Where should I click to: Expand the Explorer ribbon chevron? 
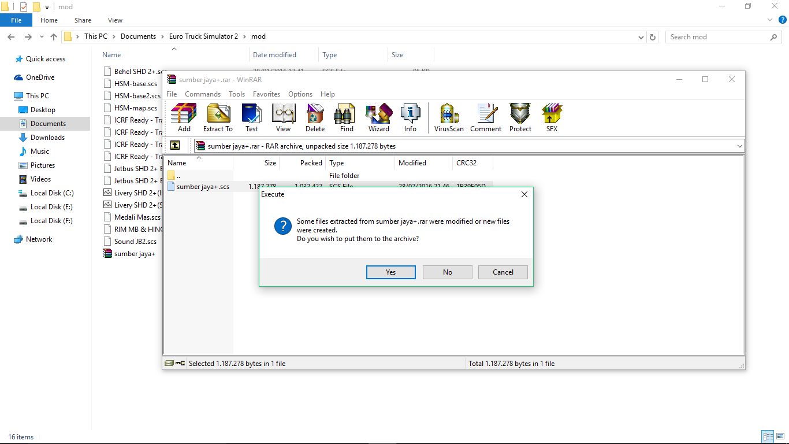coord(770,20)
